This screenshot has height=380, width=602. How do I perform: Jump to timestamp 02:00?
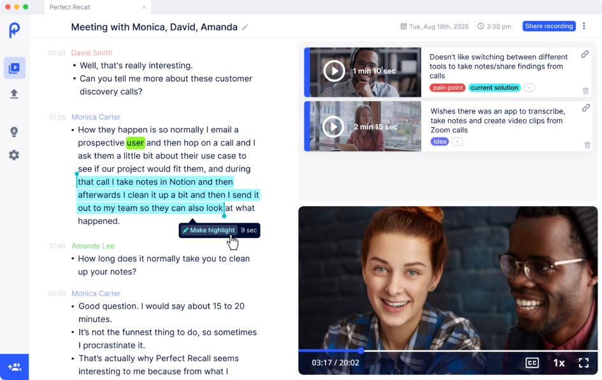click(x=57, y=293)
